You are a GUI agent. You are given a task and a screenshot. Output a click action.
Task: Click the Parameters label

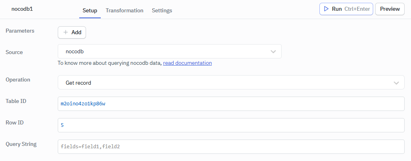[20, 31]
